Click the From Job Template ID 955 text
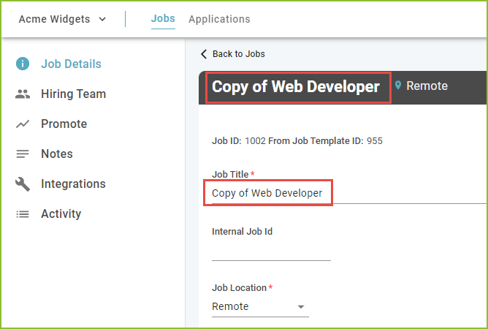 (325, 141)
